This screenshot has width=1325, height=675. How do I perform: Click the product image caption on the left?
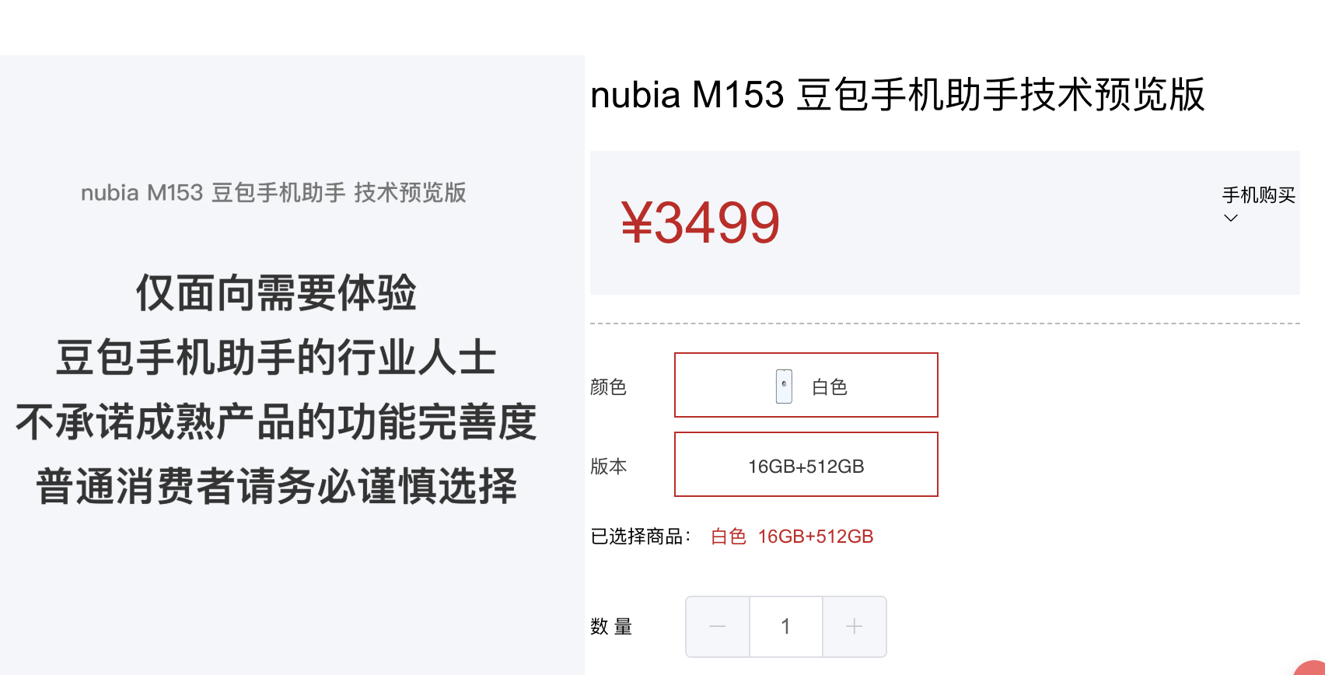click(x=273, y=193)
